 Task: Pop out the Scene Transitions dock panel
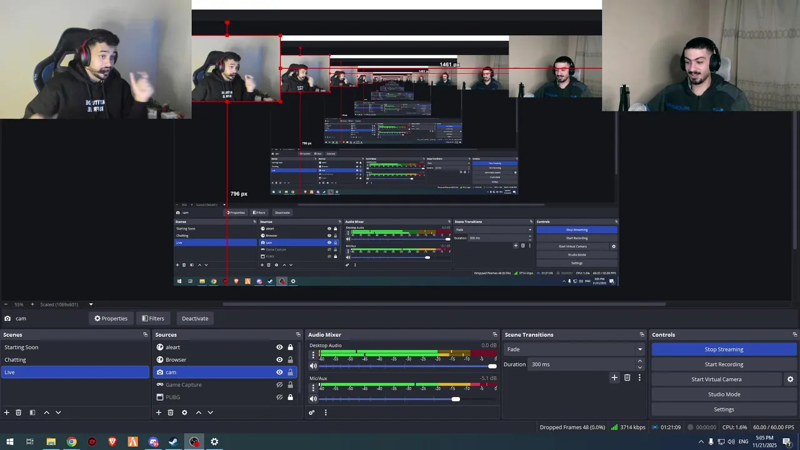[642, 335]
